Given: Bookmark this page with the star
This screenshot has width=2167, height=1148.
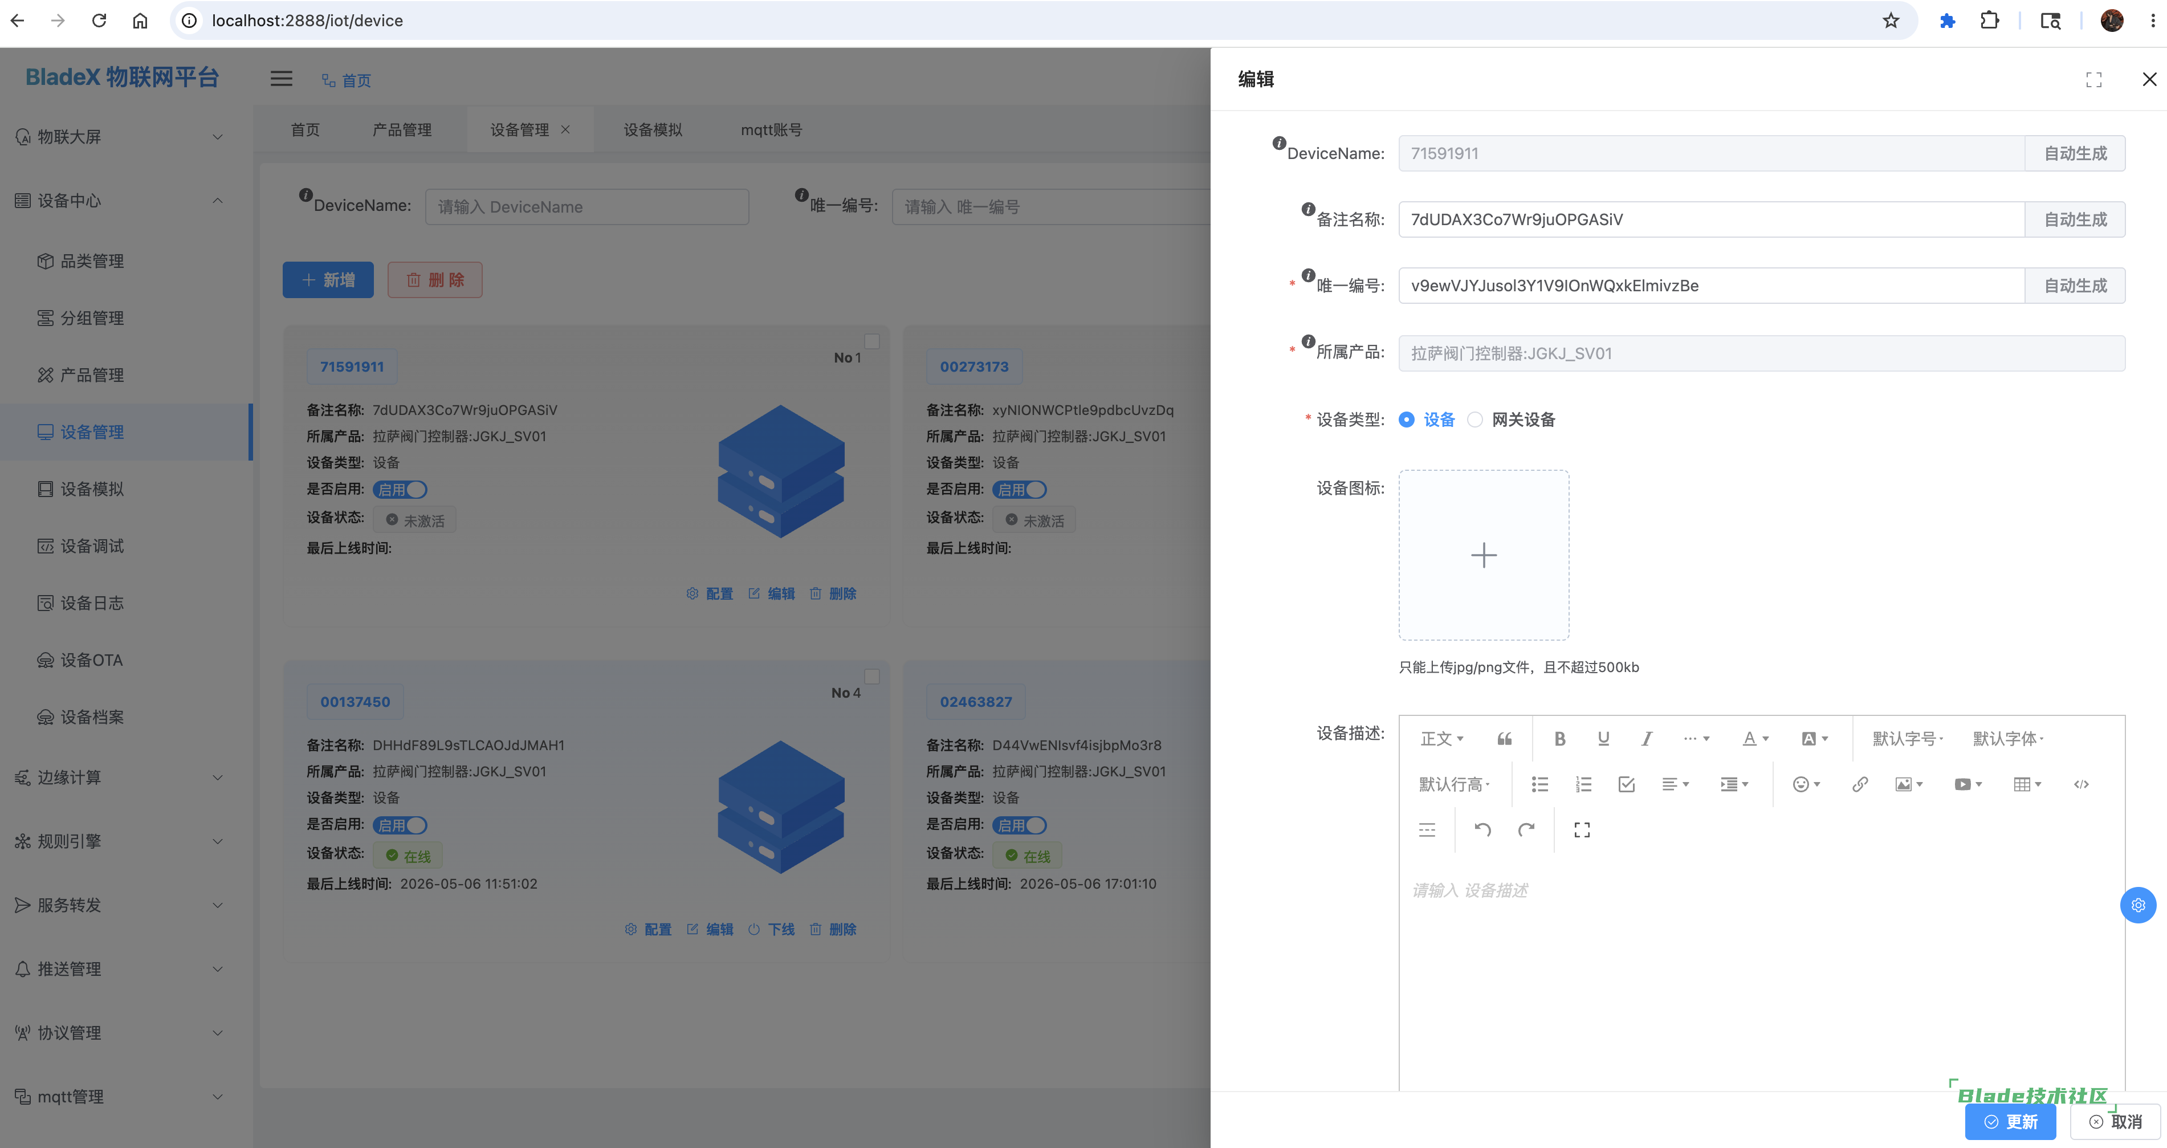Looking at the screenshot, I should [1890, 20].
